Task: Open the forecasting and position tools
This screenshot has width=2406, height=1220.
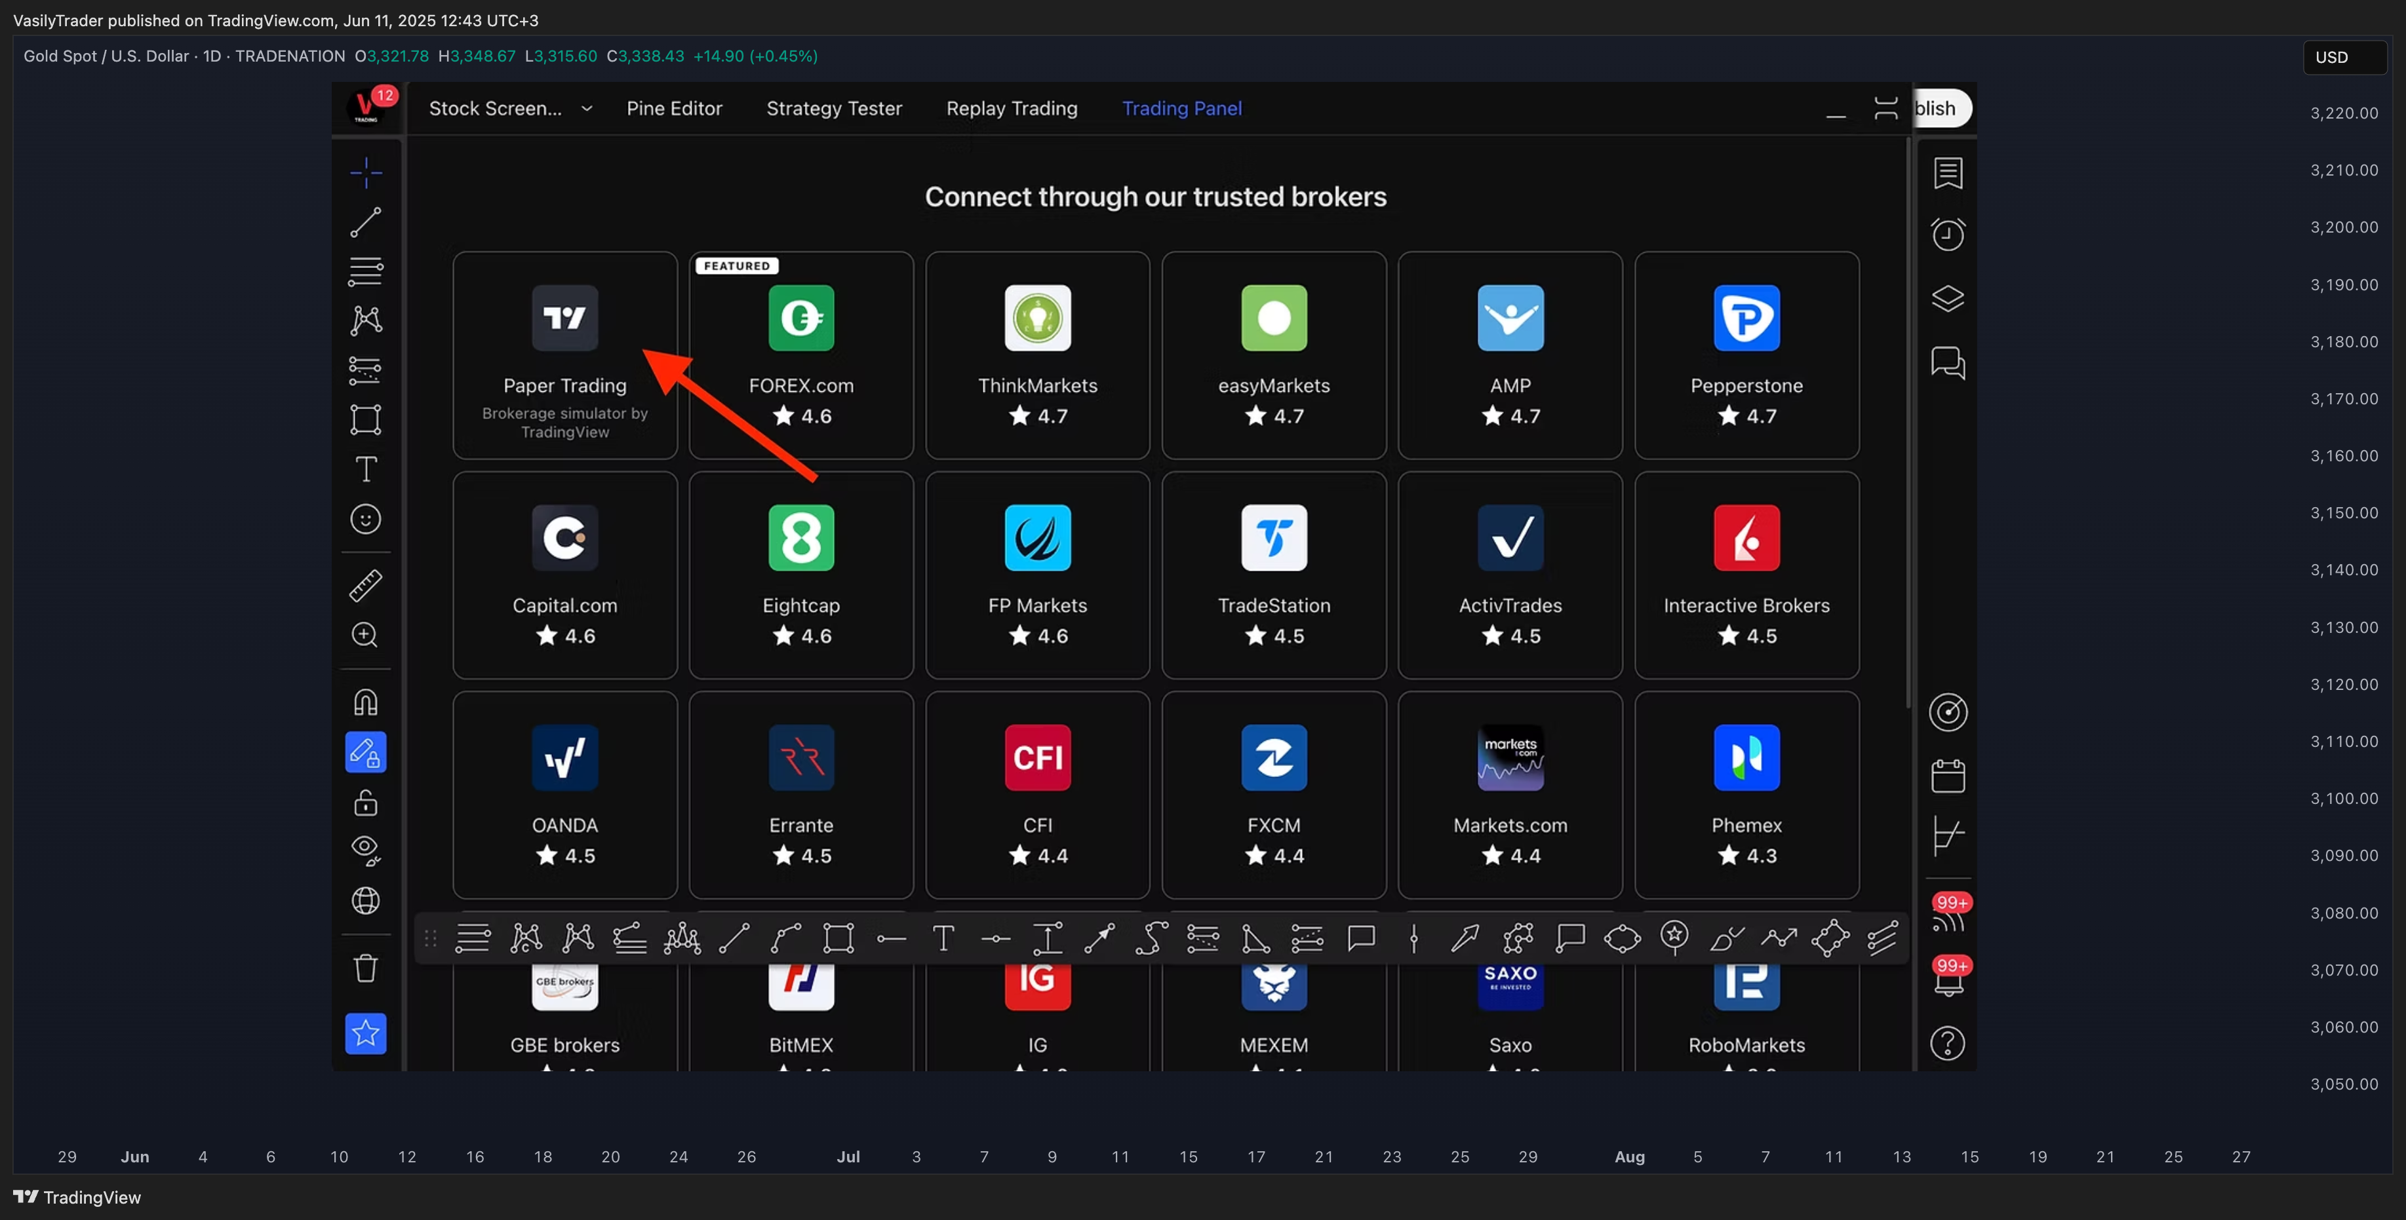Action: pyautogui.click(x=365, y=371)
